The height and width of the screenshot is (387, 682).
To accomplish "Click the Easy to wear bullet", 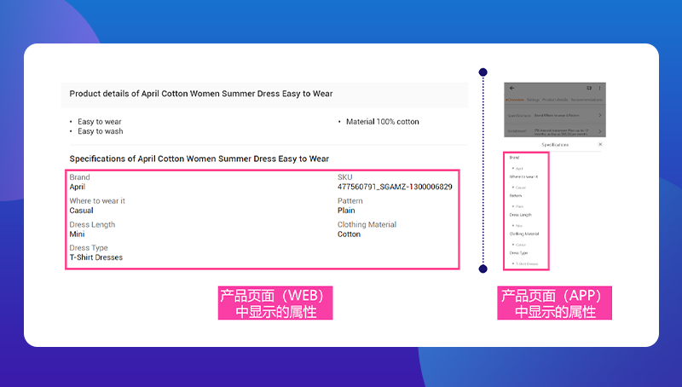I will (x=100, y=122).
